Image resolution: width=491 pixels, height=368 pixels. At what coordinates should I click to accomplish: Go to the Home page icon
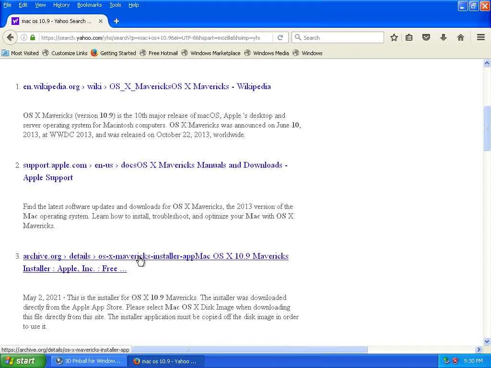(460, 37)
